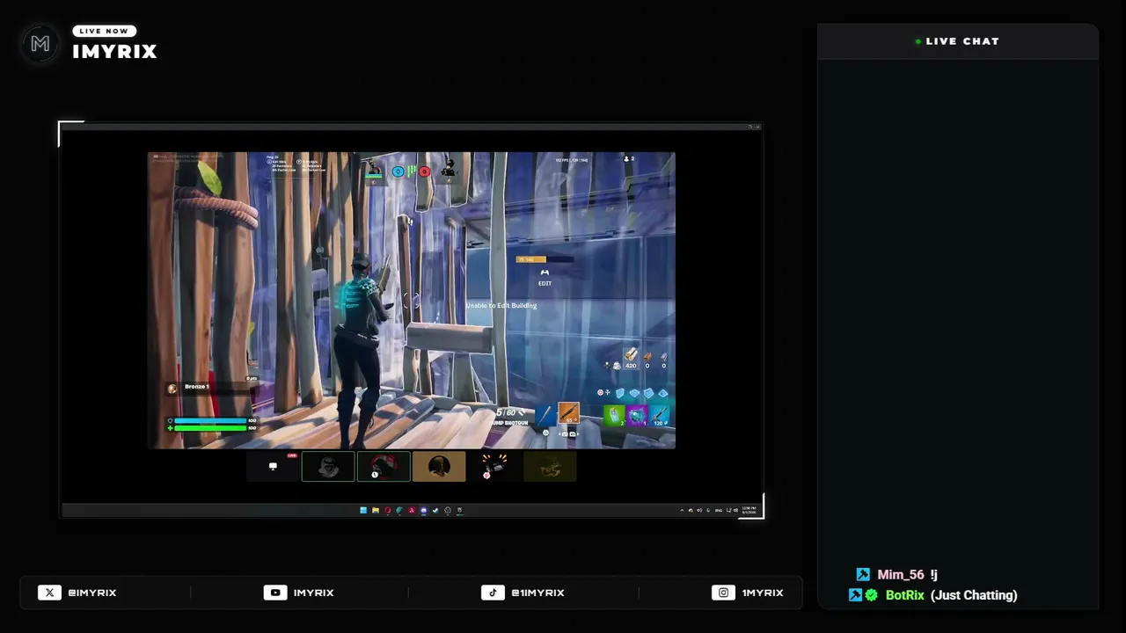Image resolution: width=1126 pixels, height=633 pixels.
Task: Click the LIVE NOW badge
Action: [x=104, y=31]
